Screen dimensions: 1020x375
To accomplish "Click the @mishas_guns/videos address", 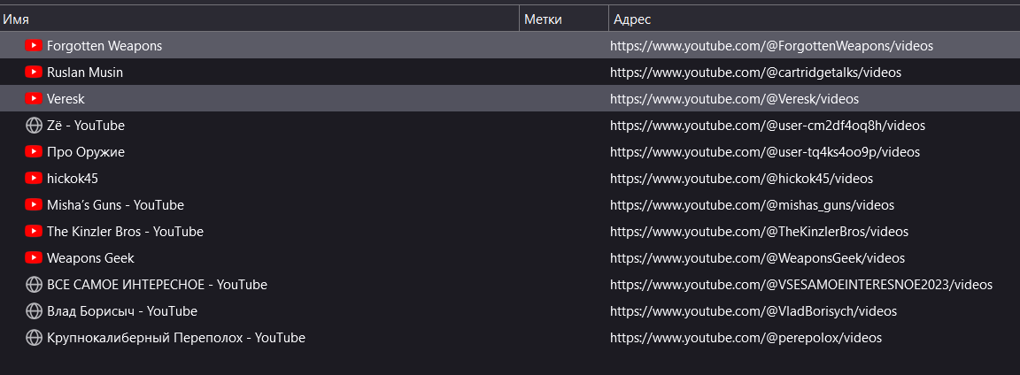I will click(x=752, y=205).
